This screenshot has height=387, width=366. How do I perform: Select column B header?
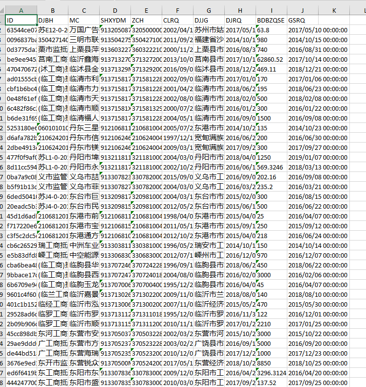53,10
